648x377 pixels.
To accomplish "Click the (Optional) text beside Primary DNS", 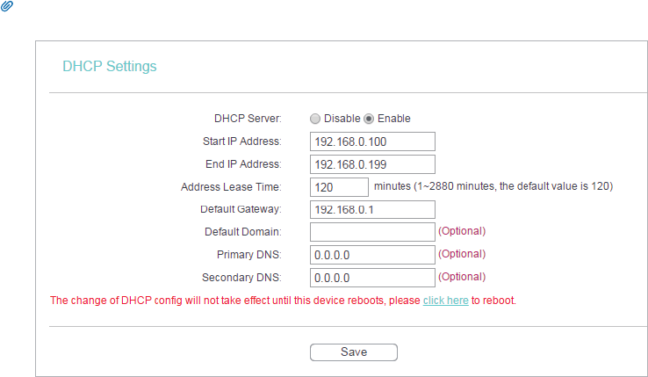I will pyautogui.click(x=462, y=254).
